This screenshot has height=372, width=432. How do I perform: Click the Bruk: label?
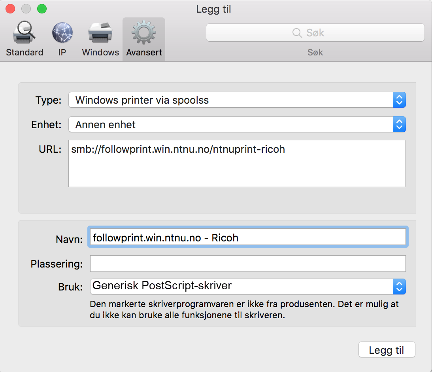coord(70,287)
